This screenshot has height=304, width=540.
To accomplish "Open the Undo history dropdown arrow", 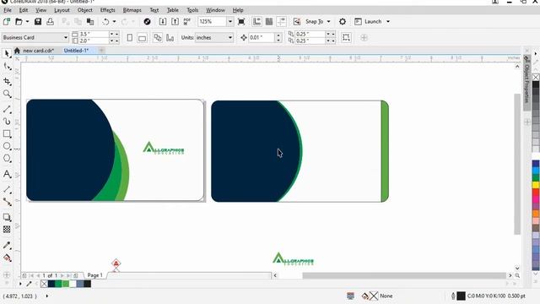I will point(115,21).
